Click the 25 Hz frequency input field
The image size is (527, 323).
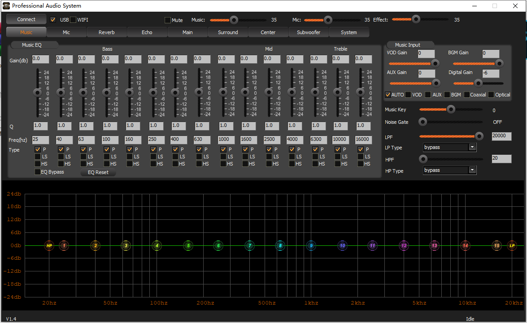coord(40,140)
